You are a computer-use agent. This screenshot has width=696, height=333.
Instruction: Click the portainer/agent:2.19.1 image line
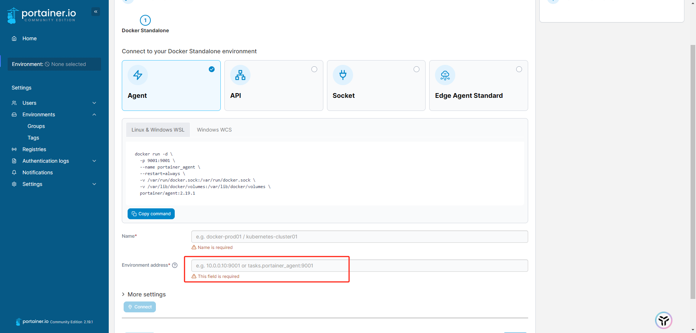click(167, 193)
